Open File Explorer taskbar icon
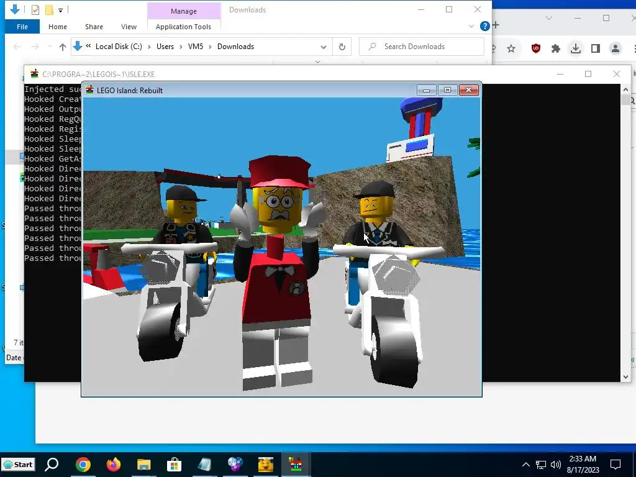 pos(143,465)
